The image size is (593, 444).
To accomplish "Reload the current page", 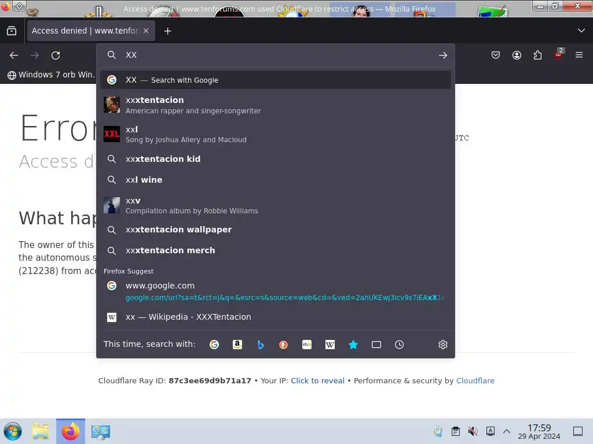I will pos(56,55).
